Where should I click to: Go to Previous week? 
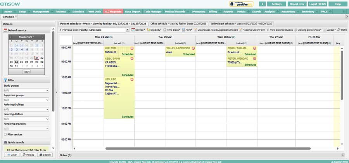[x=69, y=30]
